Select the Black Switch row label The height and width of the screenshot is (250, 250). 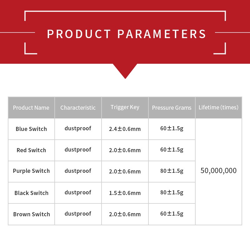pos(31,193)
